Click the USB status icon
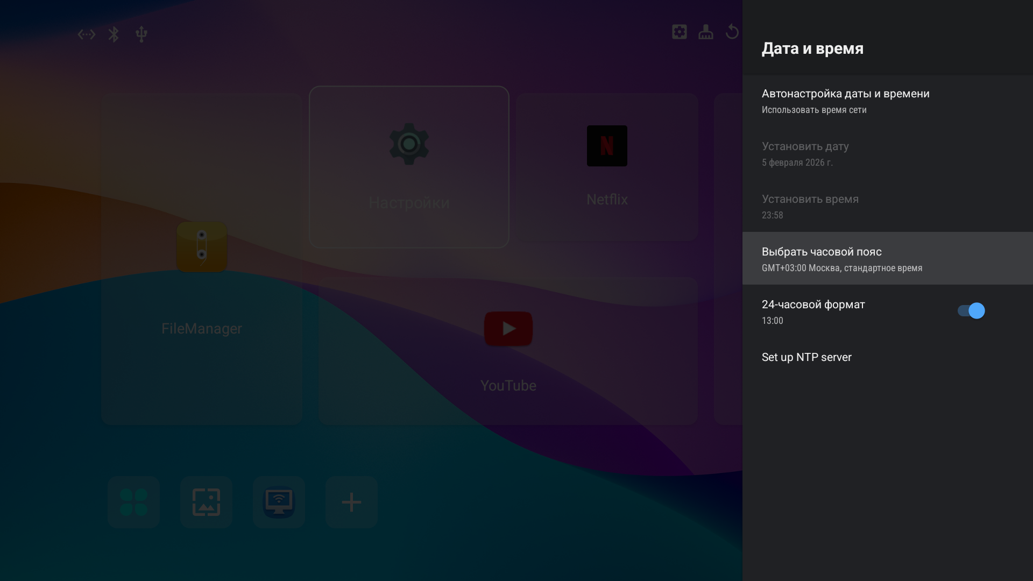The width and height of the screenshot is (1033, 581). click(141, 34)
